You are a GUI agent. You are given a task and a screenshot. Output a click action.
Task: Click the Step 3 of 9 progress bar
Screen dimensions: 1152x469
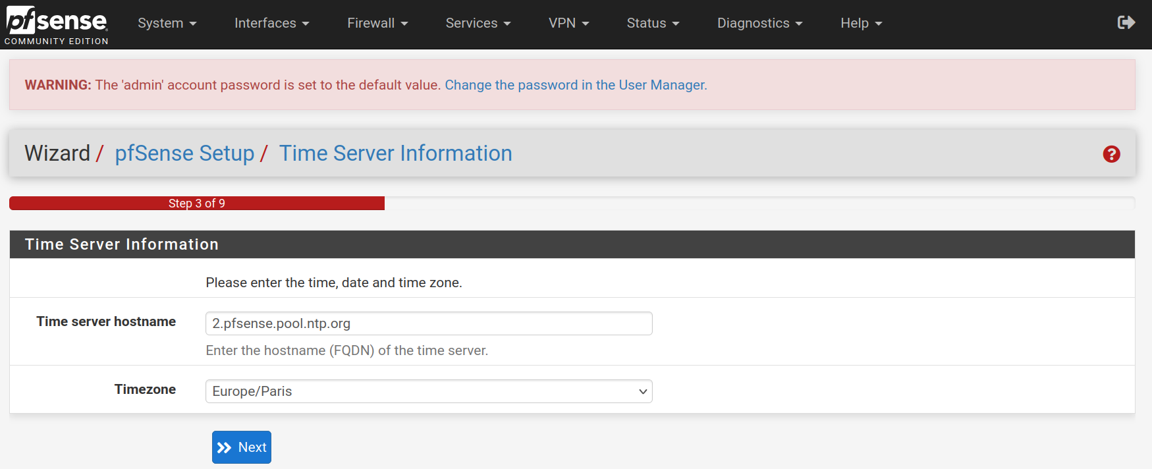point(197,204)
